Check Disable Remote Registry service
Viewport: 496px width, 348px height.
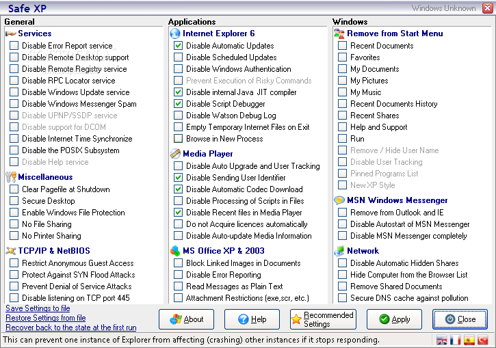click(14, 69)
